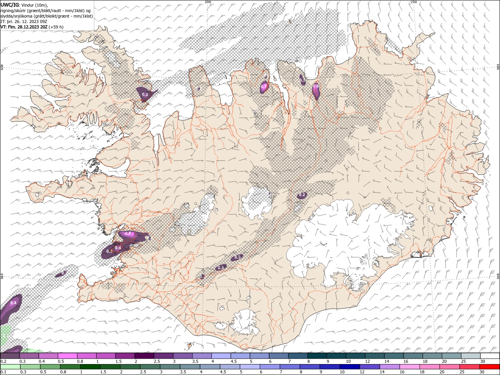This screenshot has width=500, height=375.
Task: Select the bright red 30 rain legend swatch
Action: pos(490,367)
